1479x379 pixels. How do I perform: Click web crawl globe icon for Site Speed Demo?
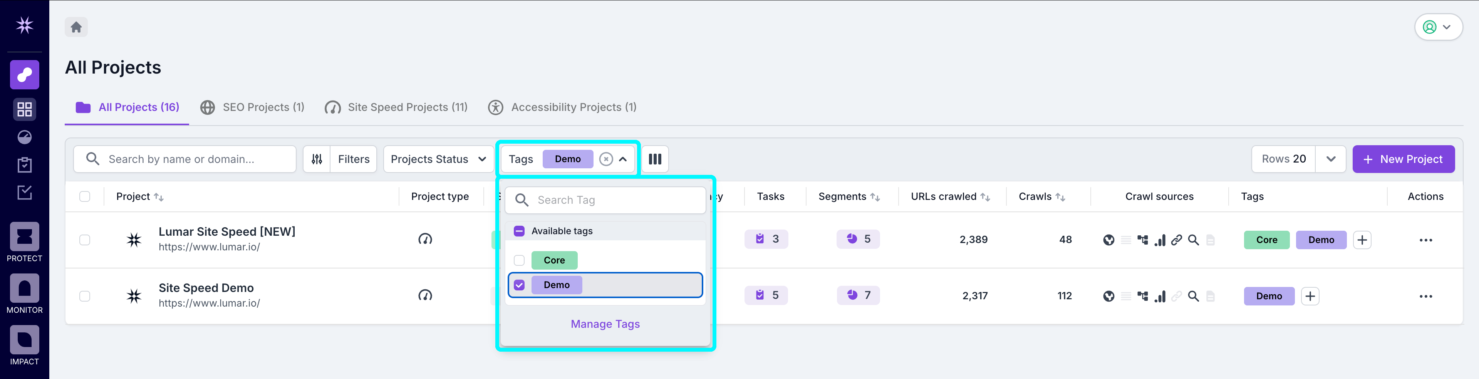[x=1109, y=296]
